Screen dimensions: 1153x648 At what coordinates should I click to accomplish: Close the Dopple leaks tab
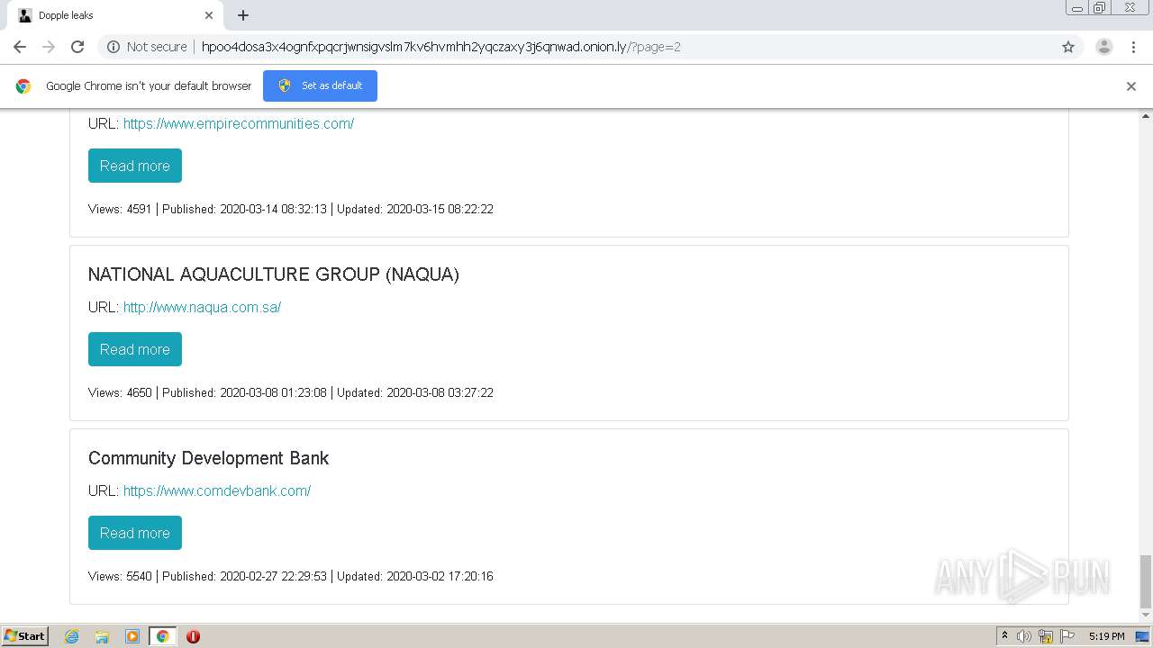(x=209, y=15)
